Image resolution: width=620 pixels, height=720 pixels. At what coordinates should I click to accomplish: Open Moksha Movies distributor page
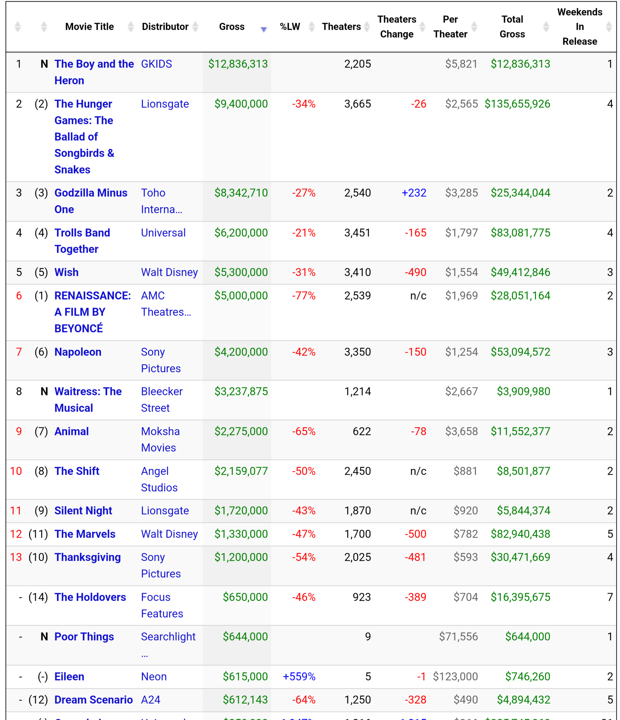160,439
